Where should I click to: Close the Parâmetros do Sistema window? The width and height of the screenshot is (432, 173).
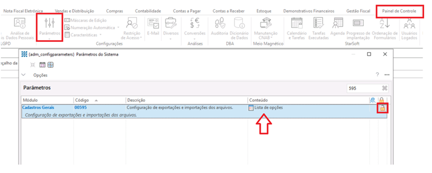(x=385, y=54)
